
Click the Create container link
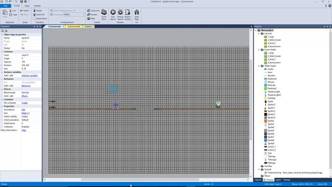point(24,103)
